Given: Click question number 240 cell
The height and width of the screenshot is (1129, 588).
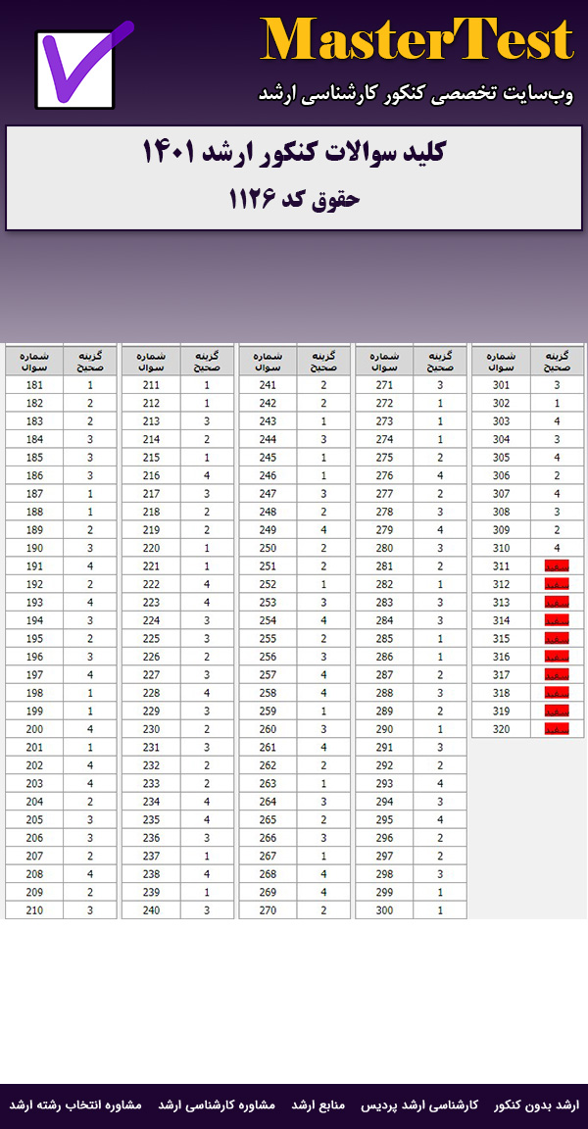Looking at the screenshot, I should [x=151, y=910].
